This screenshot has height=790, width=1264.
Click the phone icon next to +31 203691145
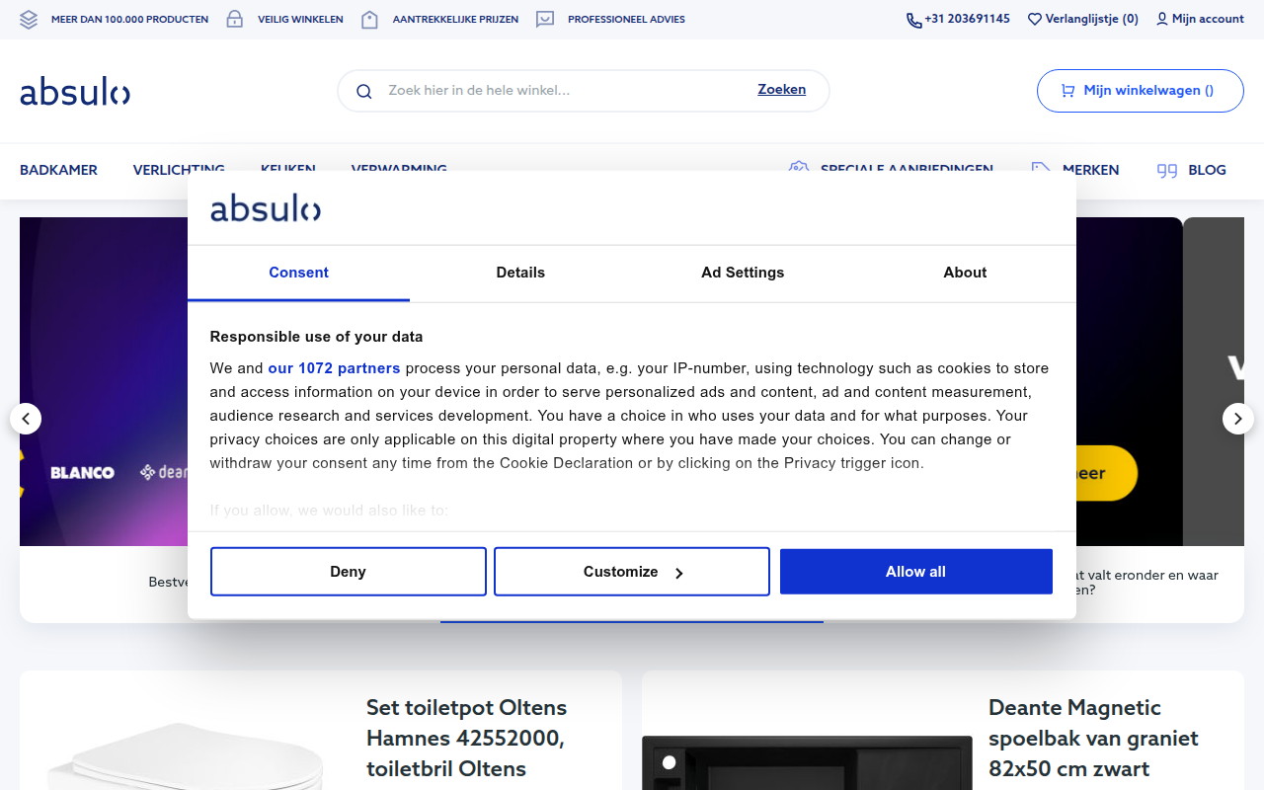[914, 20]
